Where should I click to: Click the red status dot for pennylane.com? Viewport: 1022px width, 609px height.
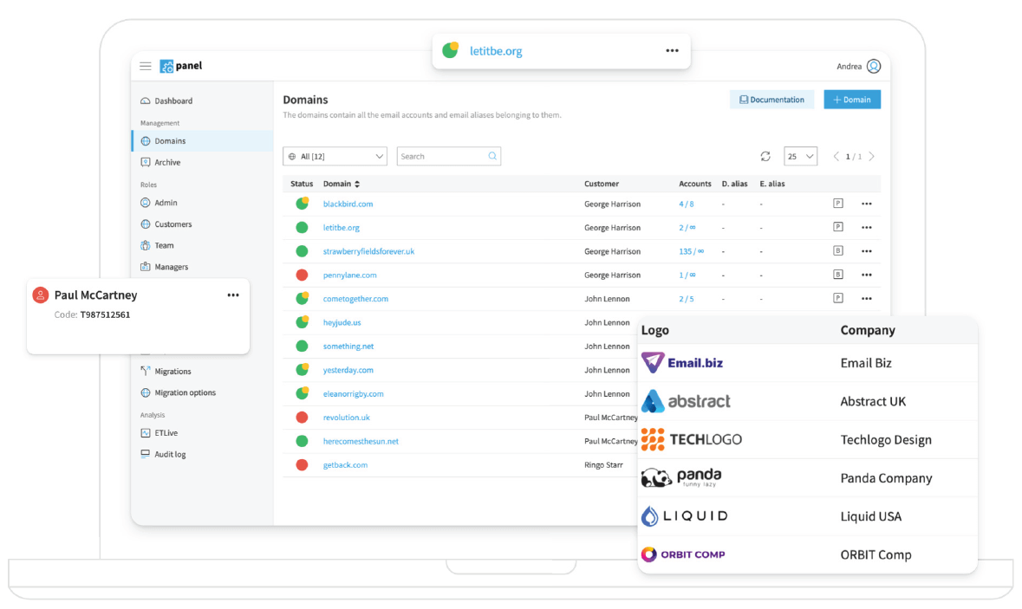click(303, 275)
